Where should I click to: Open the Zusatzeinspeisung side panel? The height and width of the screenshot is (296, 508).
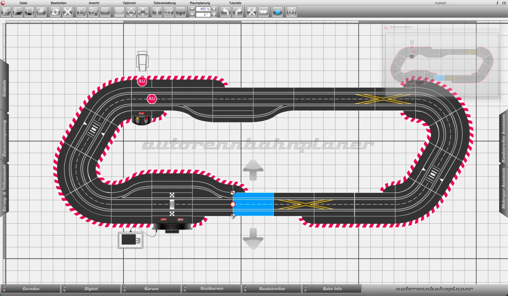click(4, 138)
